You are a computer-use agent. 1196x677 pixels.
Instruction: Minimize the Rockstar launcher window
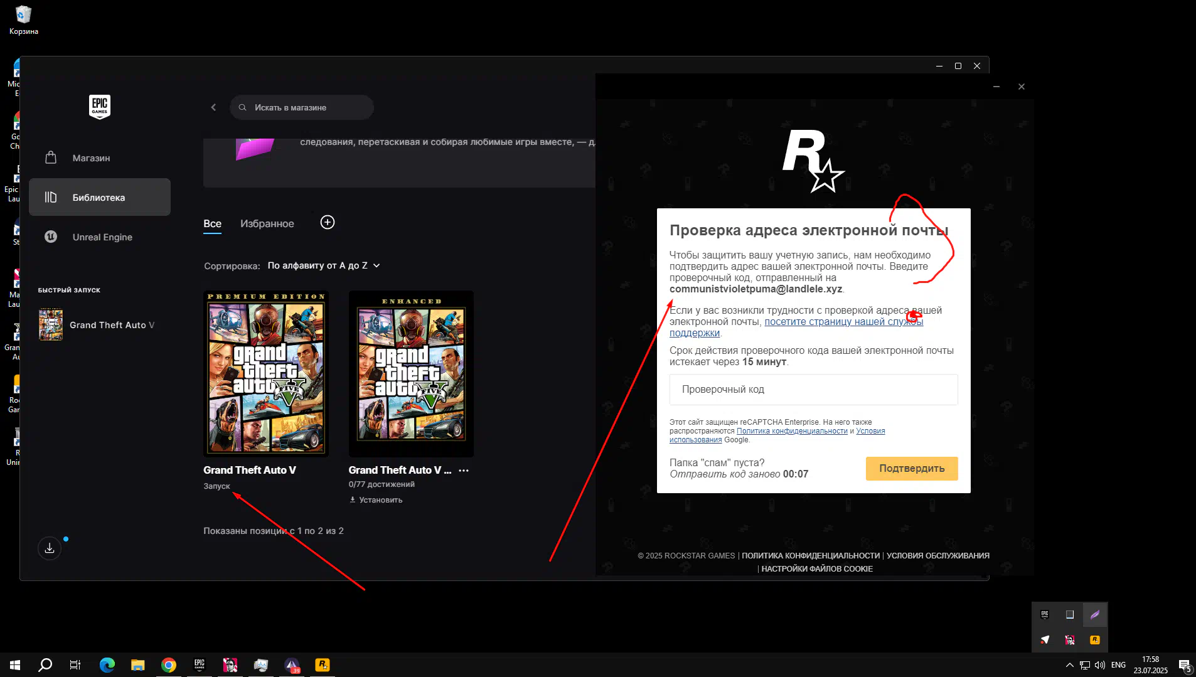[996, 87]
